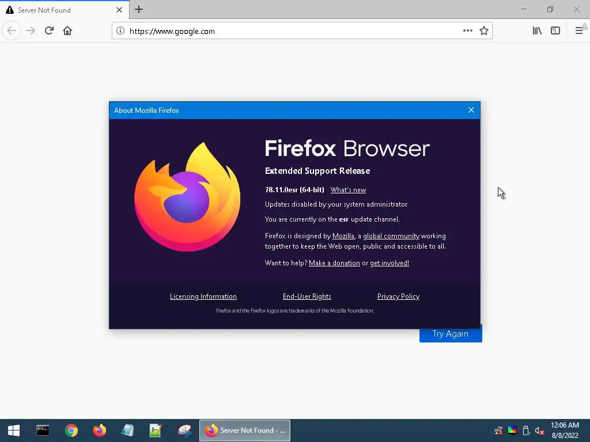This screenshot has height=442, width=590.
Task: Open the Windows Start menu
Action: click(14, 430)
